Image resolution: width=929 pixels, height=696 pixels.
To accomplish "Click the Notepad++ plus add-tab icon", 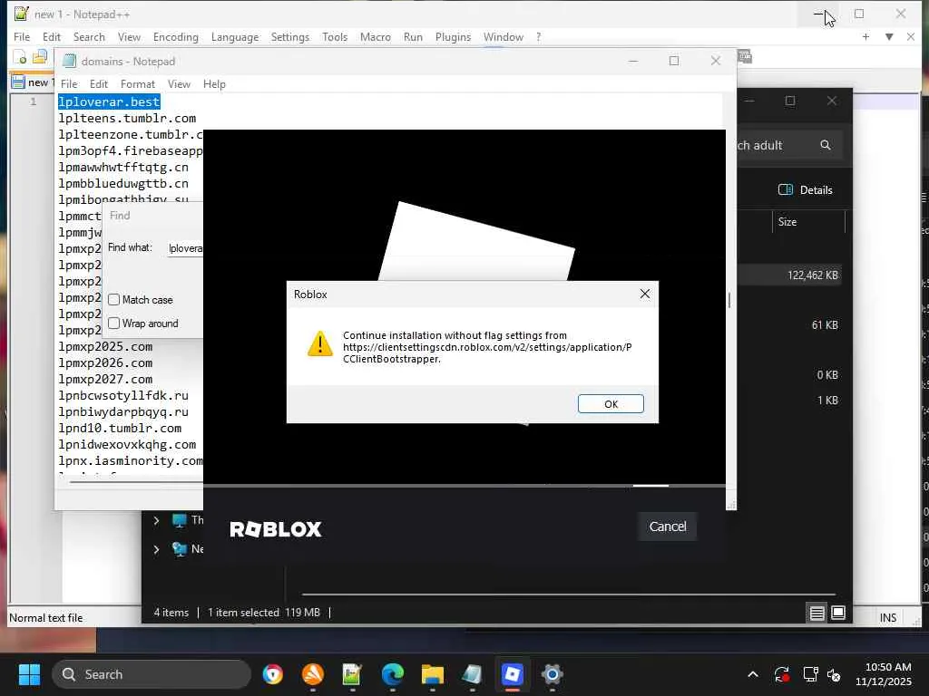I will (865, 36).
